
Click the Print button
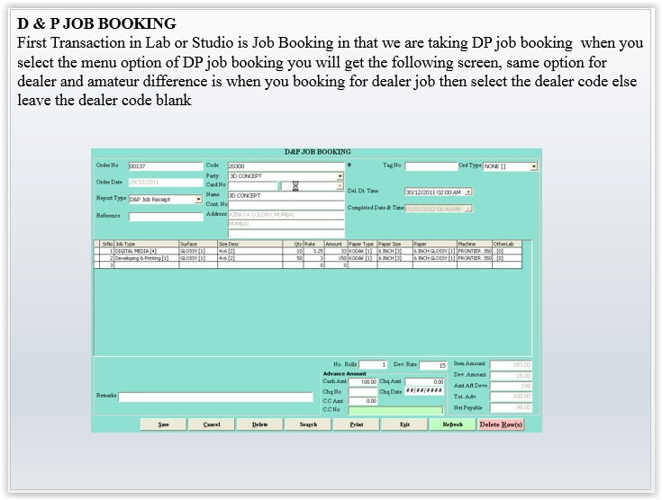(357, 424)
